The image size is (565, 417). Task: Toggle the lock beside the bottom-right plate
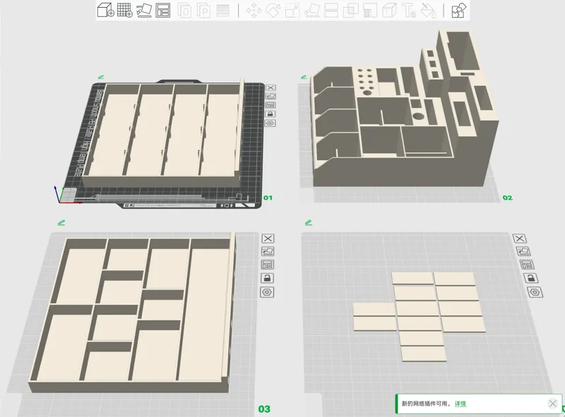click(530, 278)
